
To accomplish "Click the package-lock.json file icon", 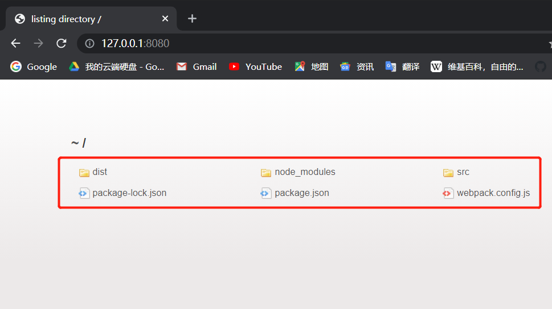I will [84, 193].
